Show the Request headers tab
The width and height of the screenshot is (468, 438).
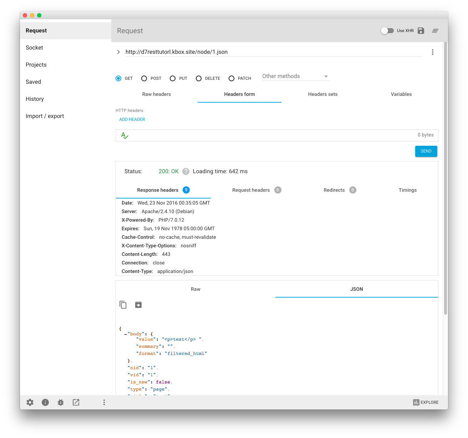coord(256,190)
